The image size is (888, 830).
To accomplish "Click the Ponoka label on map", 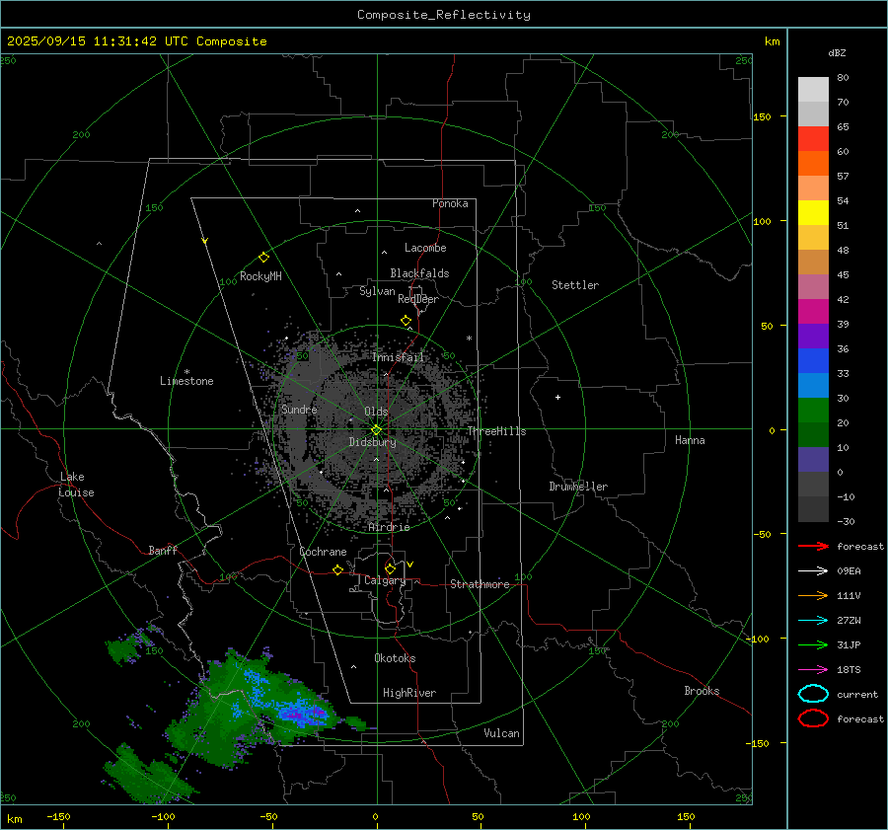I will click(450, 203).
